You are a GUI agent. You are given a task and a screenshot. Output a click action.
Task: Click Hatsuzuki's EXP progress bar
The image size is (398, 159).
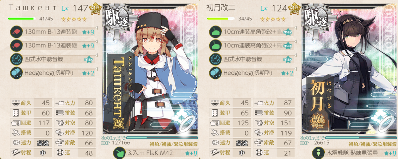tap(361, 137)
